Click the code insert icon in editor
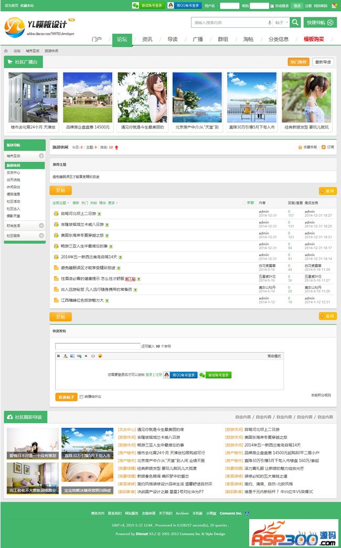Viewport: 341px width, 548px height. [x=93, y=356]
